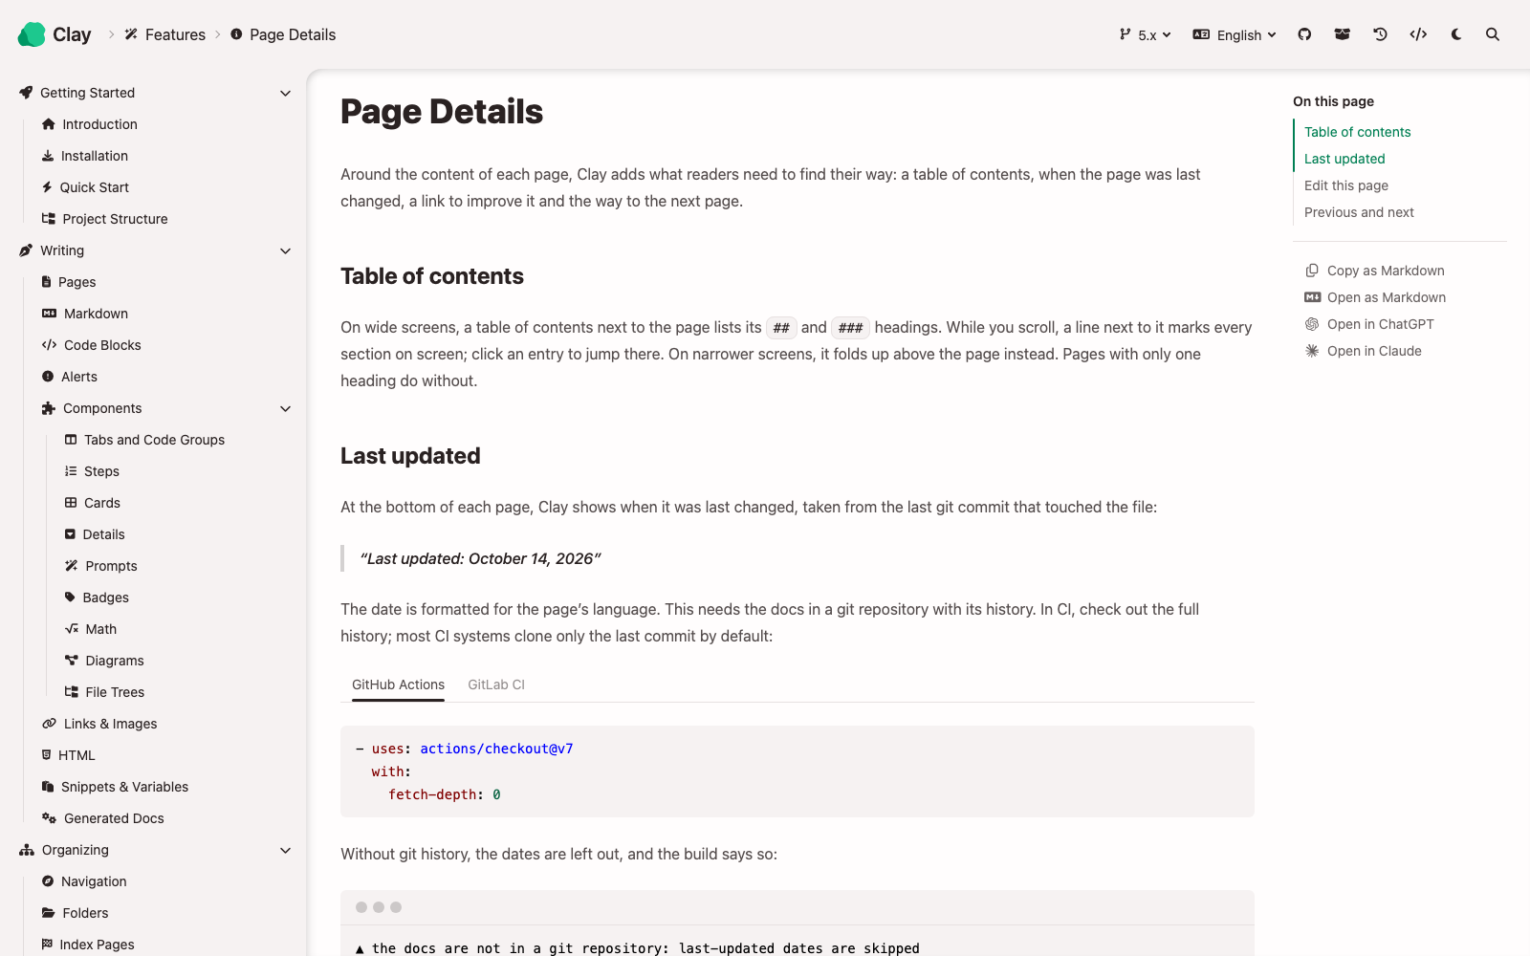Open Alerts page in sidebar
Screen dimensions: 1530x956
[70, 377]
